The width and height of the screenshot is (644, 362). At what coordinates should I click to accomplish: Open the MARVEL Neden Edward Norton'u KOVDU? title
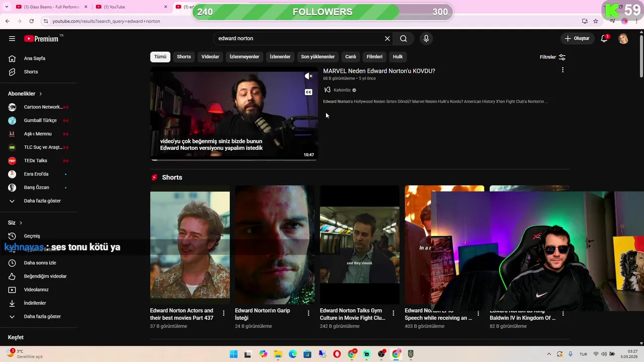379,71
